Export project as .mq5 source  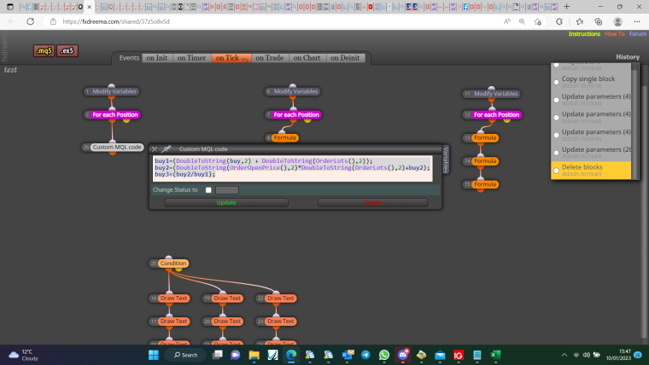pos(44,51)
